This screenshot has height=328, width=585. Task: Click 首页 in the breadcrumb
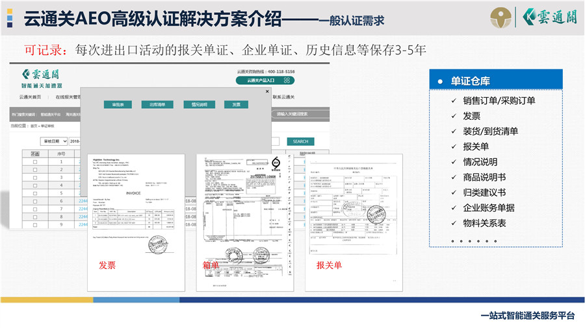(34, 126)
